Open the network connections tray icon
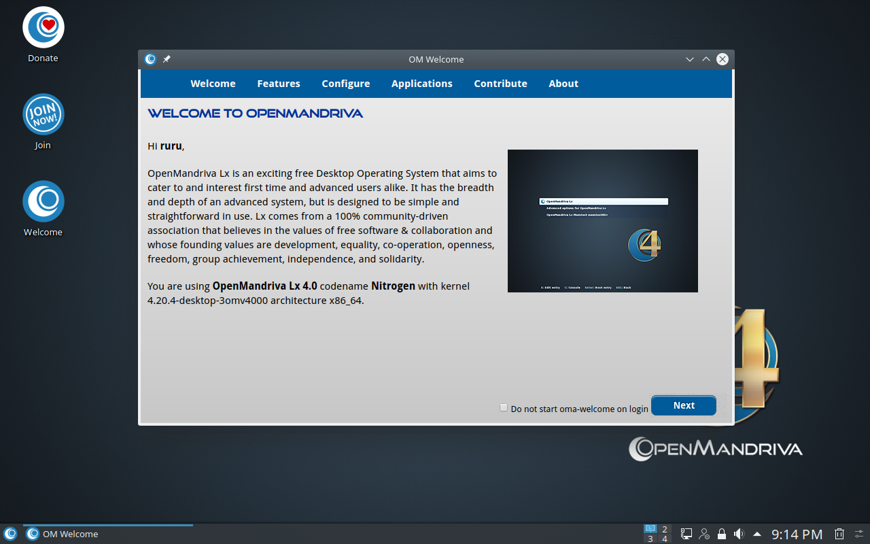This screenshot has width=870, height=544. 686,534
